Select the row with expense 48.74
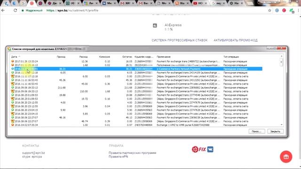This screenshot has width=301, height=169. pyautogui.click(x=136, y=121)
